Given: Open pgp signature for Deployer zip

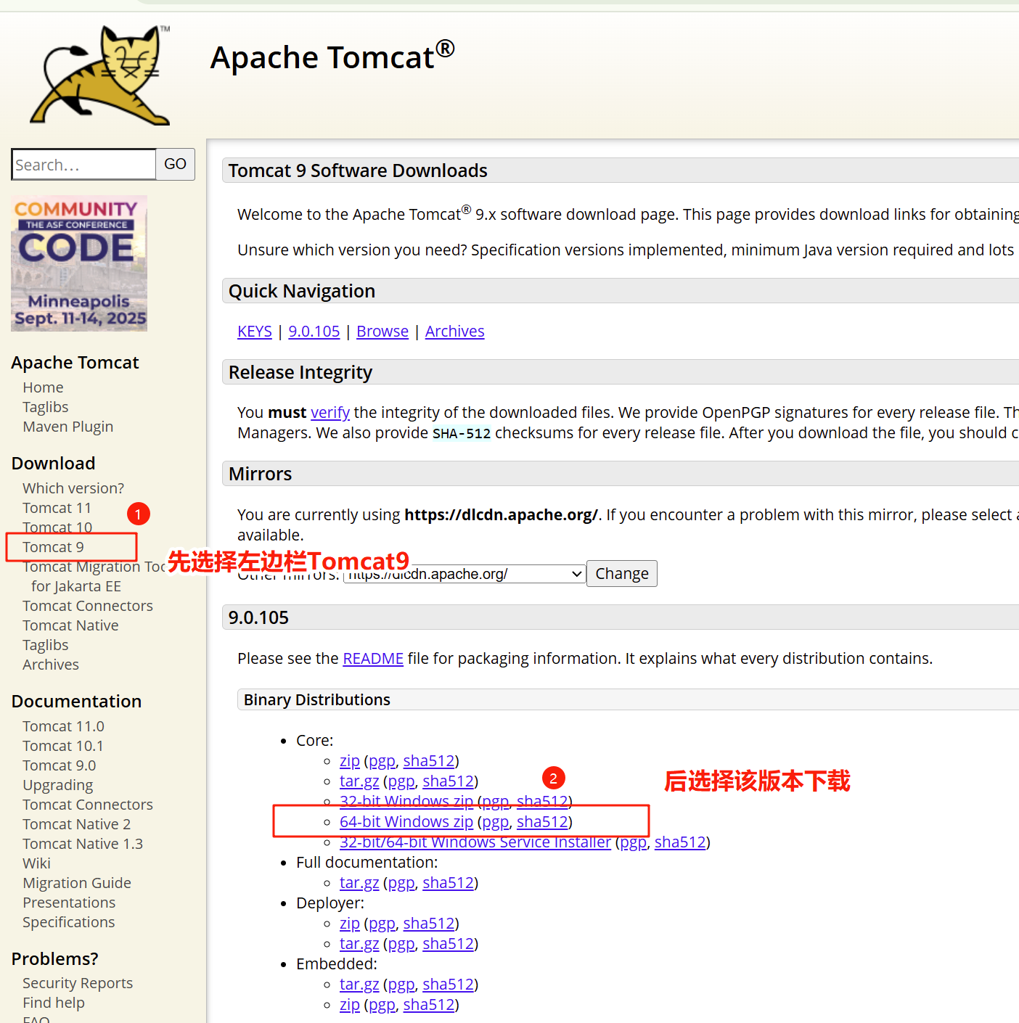Looking at the screenshot, I should [382, 924].
